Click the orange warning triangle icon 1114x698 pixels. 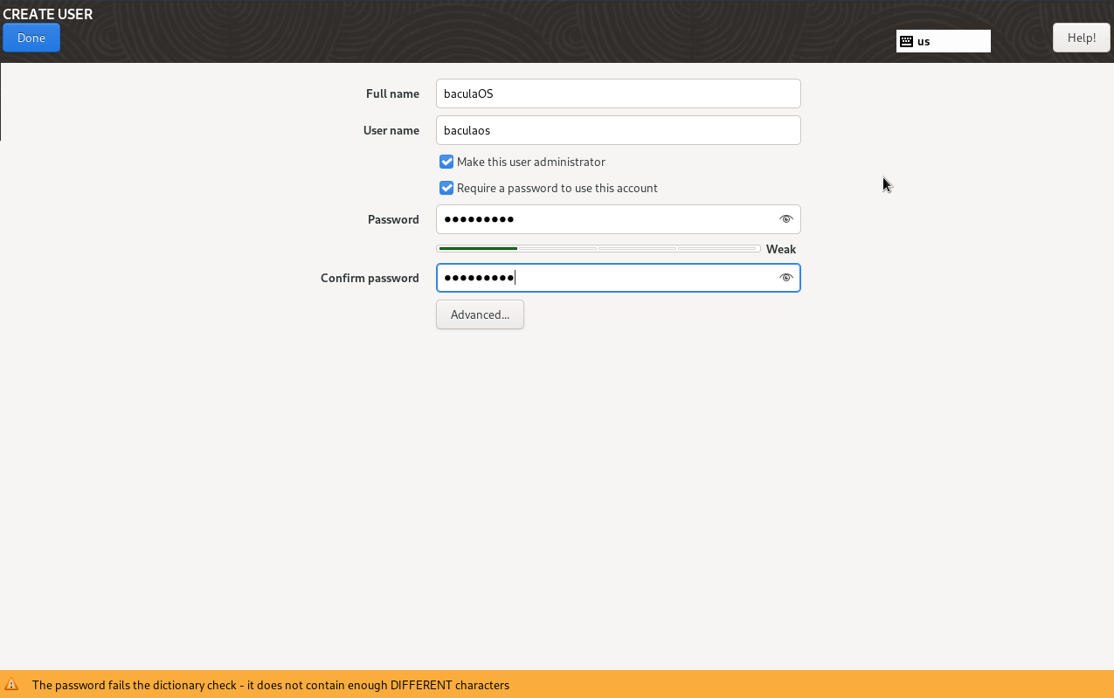[x=11, y=685]
